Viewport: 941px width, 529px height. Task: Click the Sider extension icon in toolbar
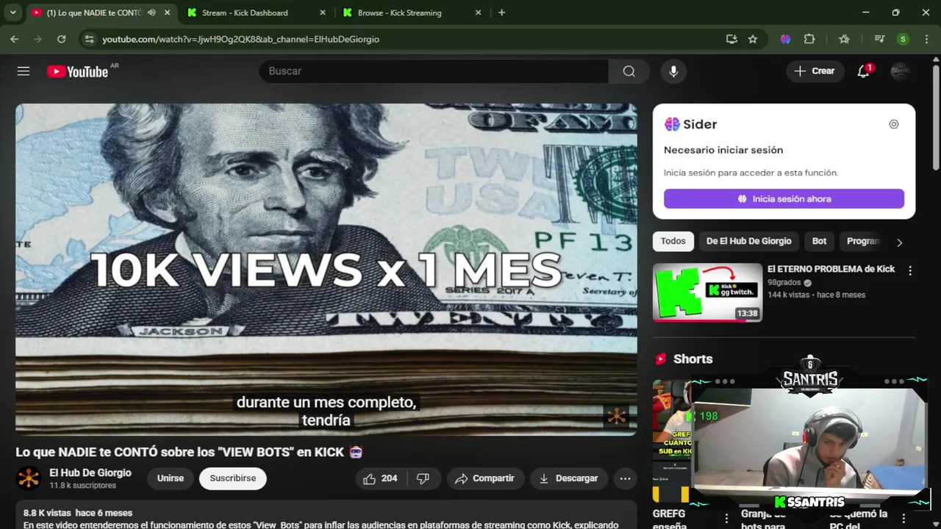785,39
